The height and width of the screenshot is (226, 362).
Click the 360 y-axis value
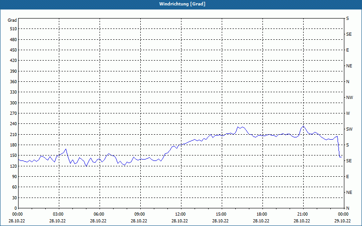(14, 82)
